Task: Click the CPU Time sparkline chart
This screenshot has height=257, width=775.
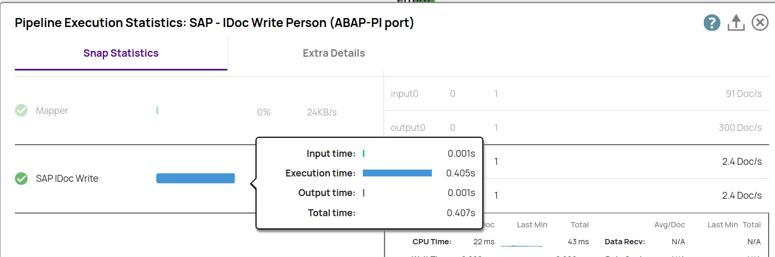Action: click(521, 245)
